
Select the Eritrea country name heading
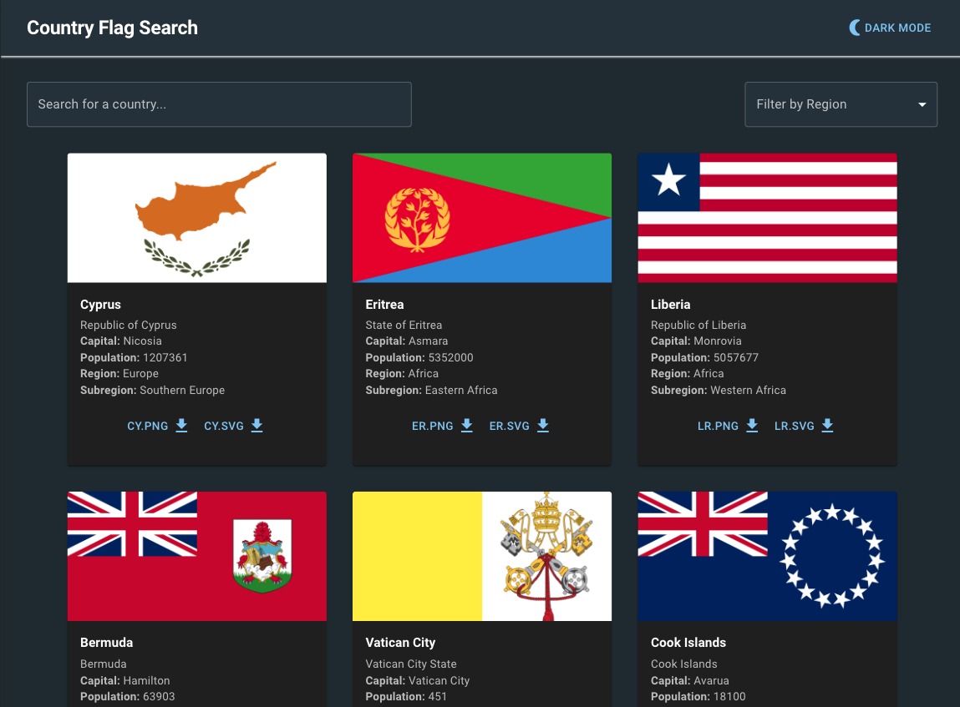(x=384, y=305)
